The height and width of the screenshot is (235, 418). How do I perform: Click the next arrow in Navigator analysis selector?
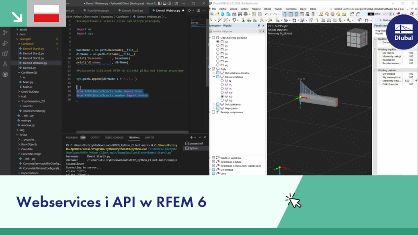click(x=263, y=31)
